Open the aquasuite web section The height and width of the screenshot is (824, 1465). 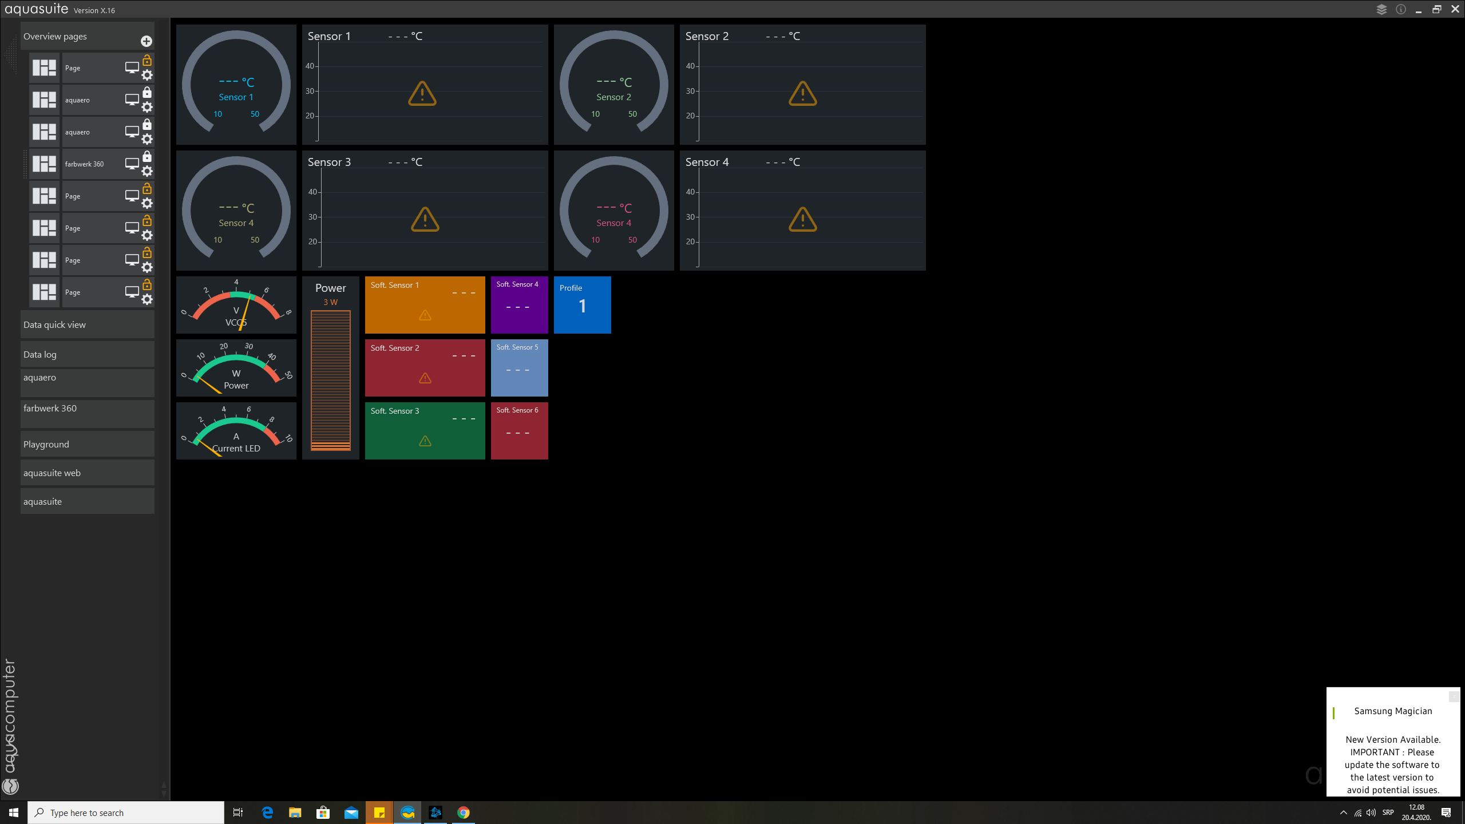coord(88,473)
